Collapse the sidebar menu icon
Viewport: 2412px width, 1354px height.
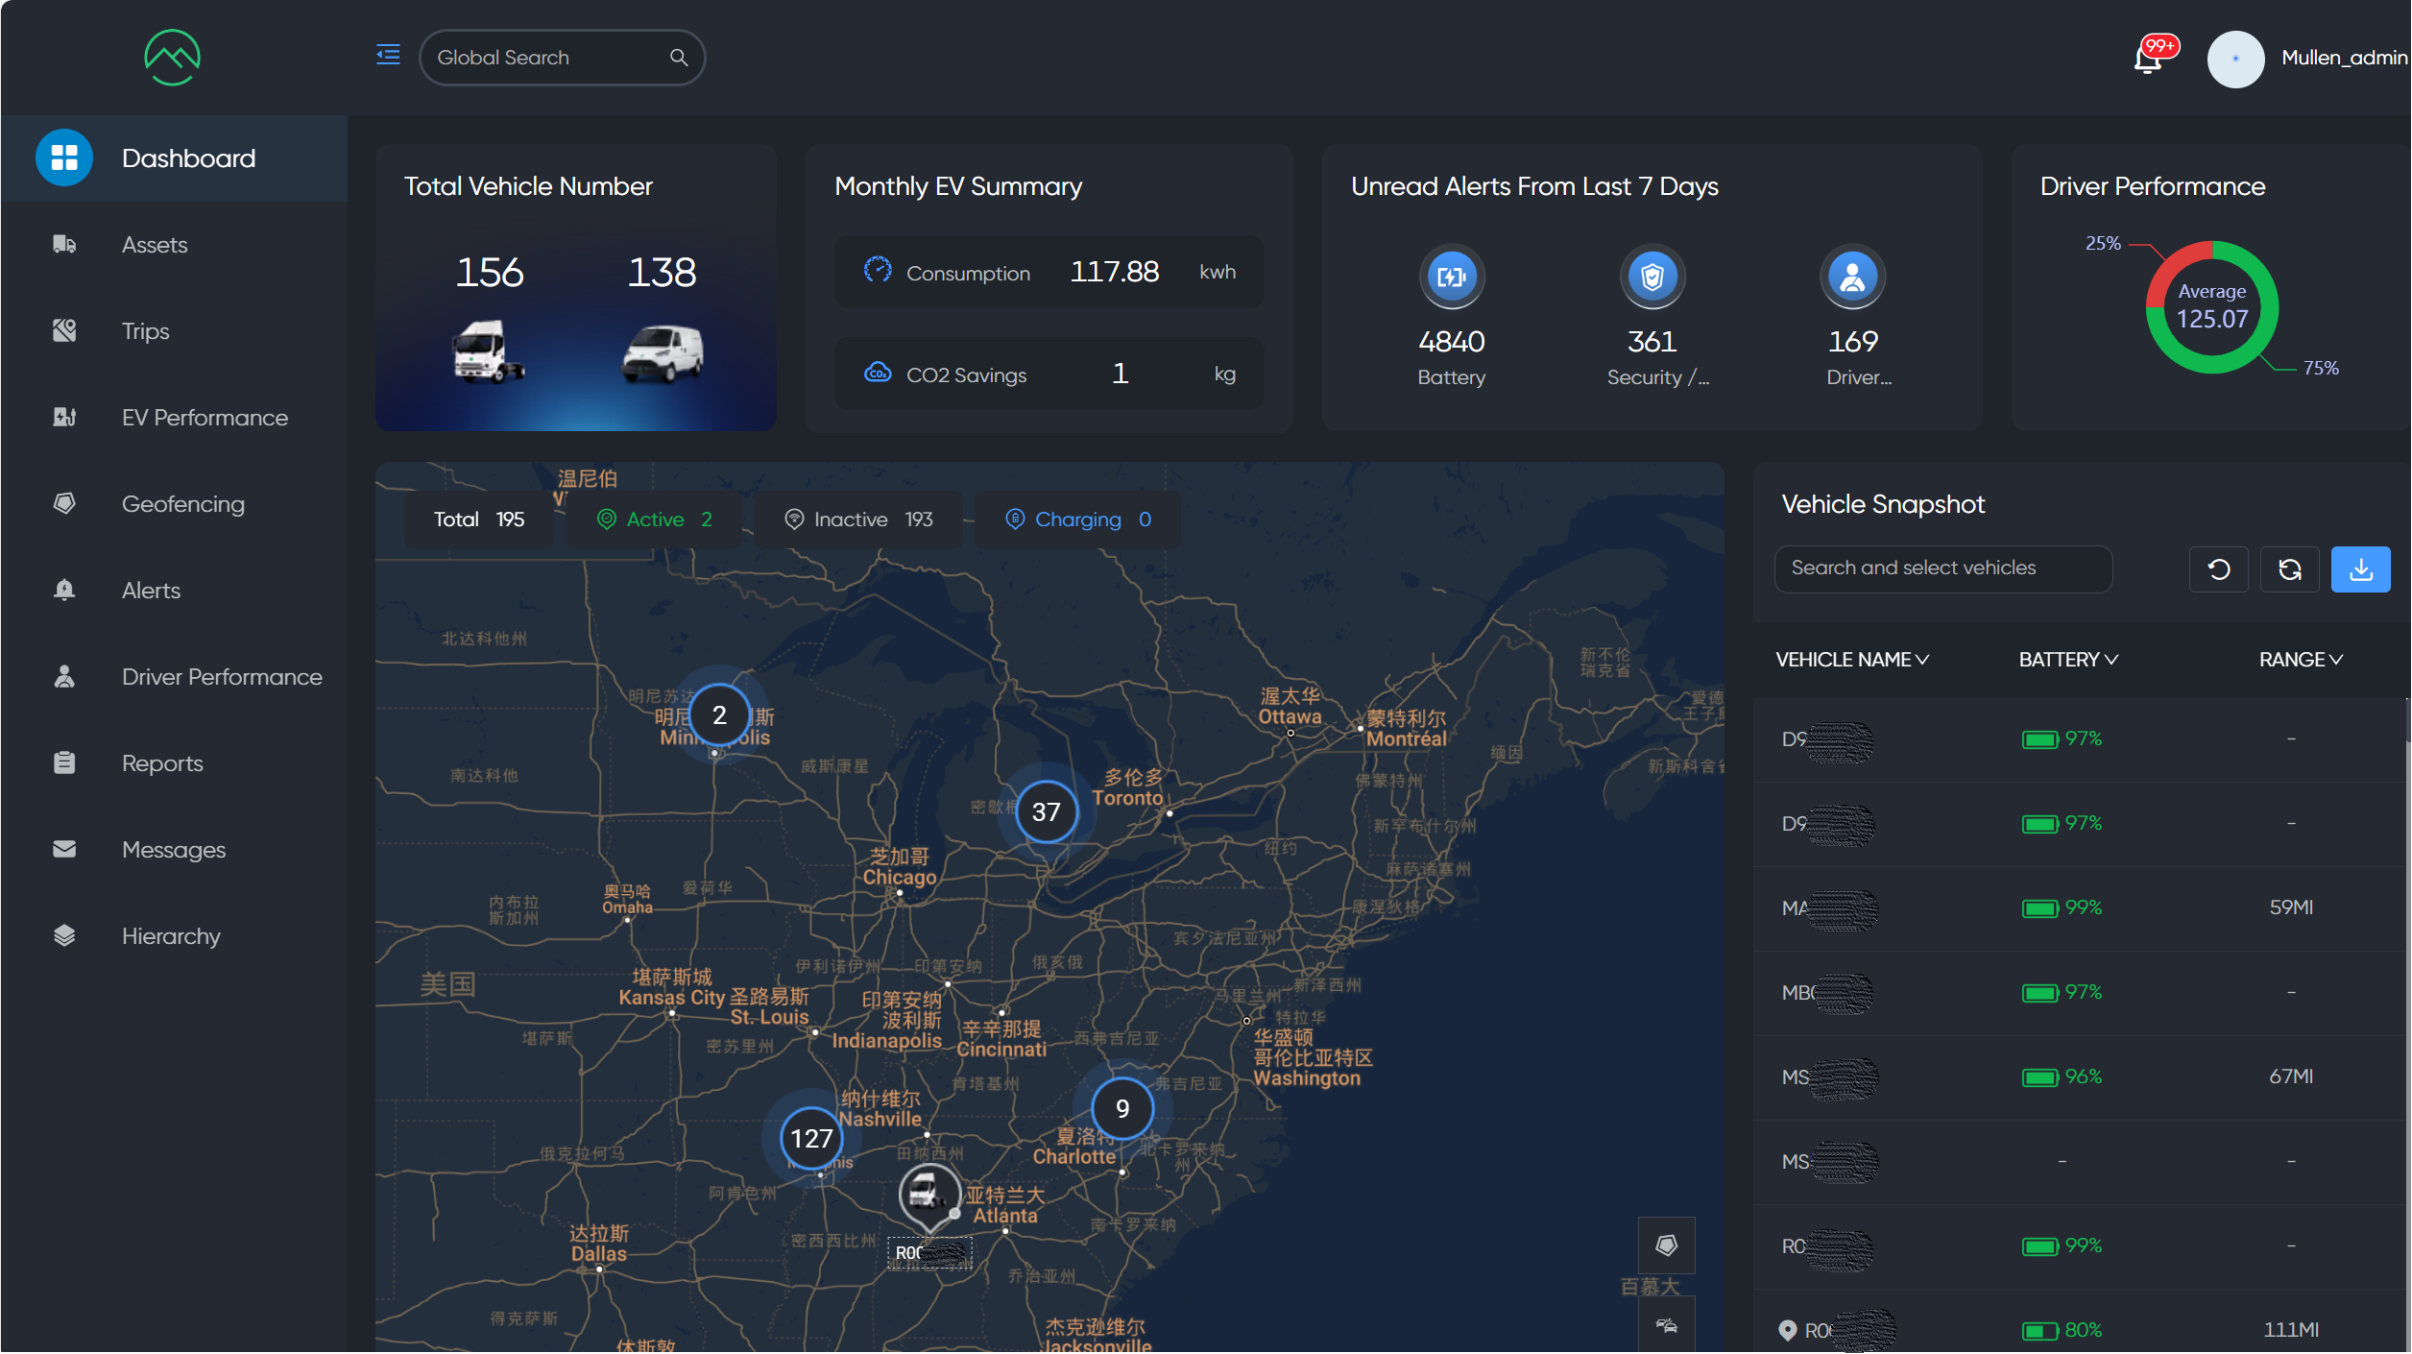tap(388, 56)
